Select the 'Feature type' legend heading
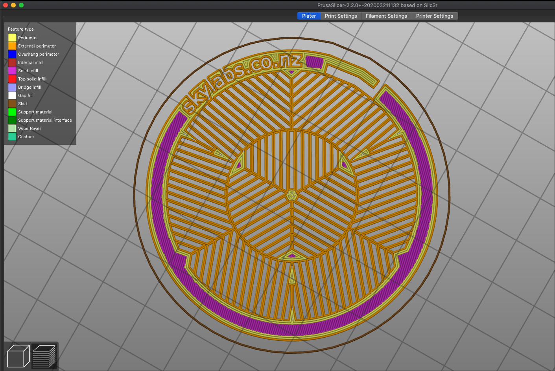The image size is (555, 371). coord(21,29)
